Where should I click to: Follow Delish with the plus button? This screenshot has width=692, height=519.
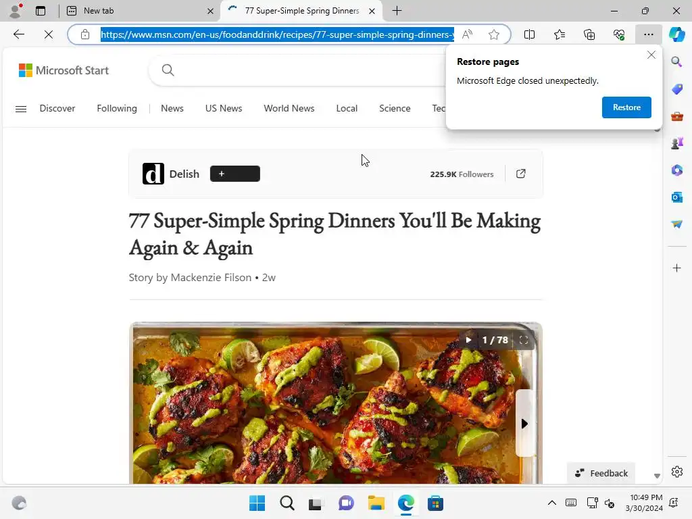[234, 174]
